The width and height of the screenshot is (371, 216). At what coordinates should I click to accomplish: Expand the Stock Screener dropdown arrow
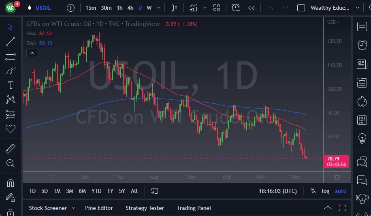[x=73, y=208]
